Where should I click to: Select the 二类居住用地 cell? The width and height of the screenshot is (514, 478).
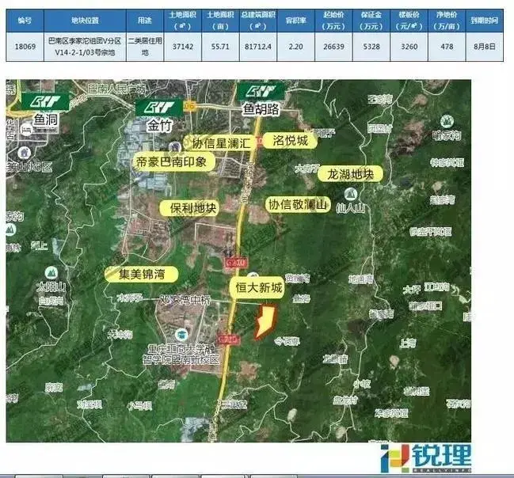(145, 47)
